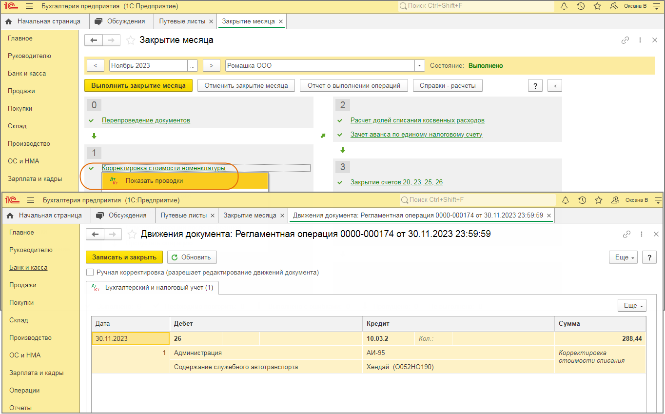Enable Ручная корректировка checkbox
The height and width of the screenshot is (414, 665).
click(90, 273)
